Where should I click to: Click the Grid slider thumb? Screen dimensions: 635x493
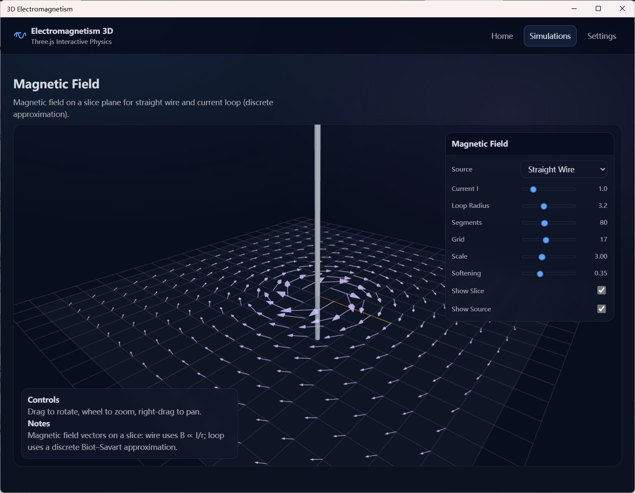tap(547, 240)
